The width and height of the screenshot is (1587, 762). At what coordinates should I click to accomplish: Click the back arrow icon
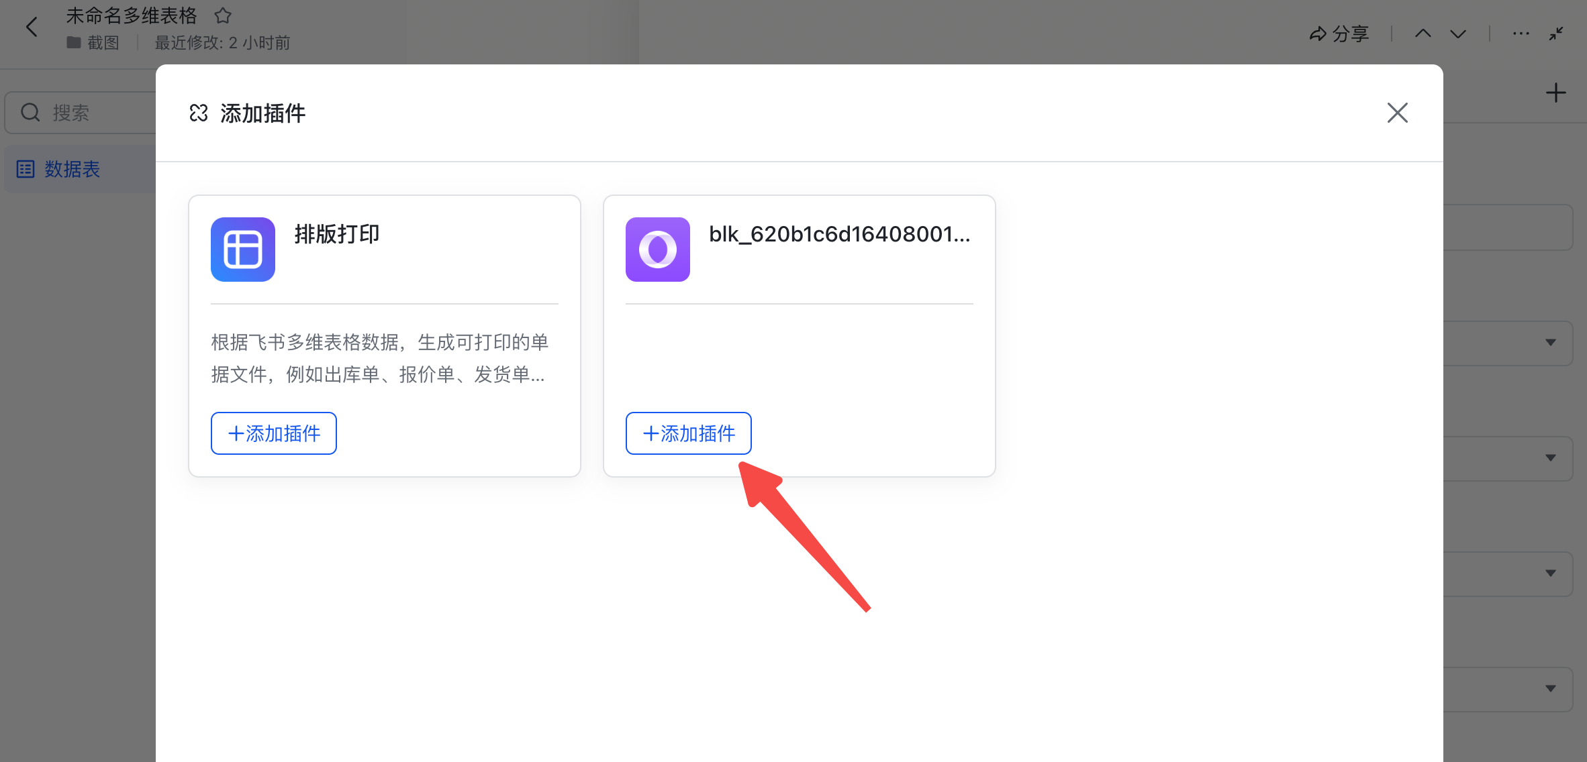[x=32, y=28]
